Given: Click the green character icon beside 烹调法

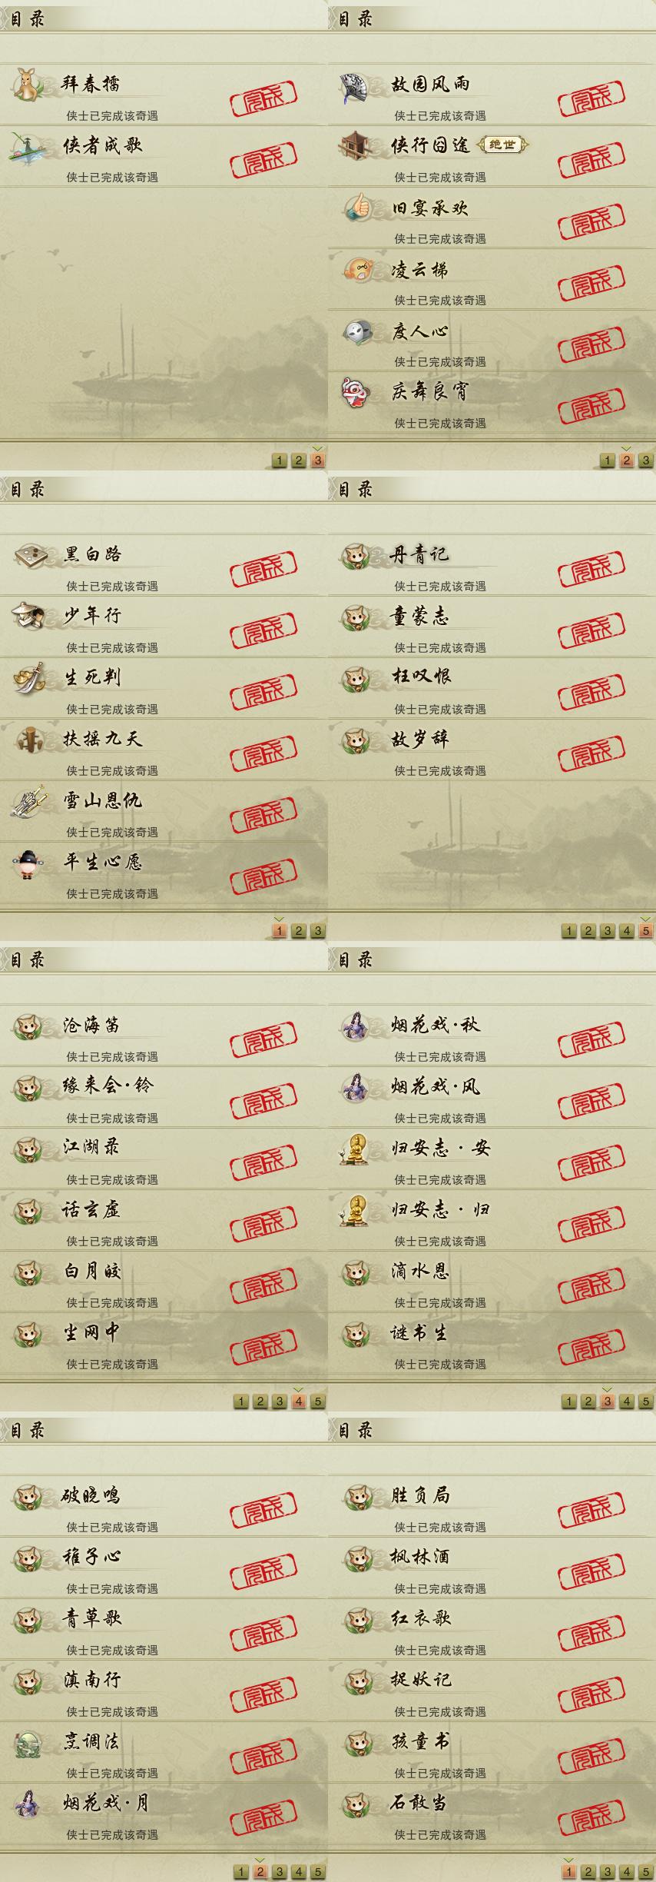Looking at the screenshot, I should pos(28,1744).
